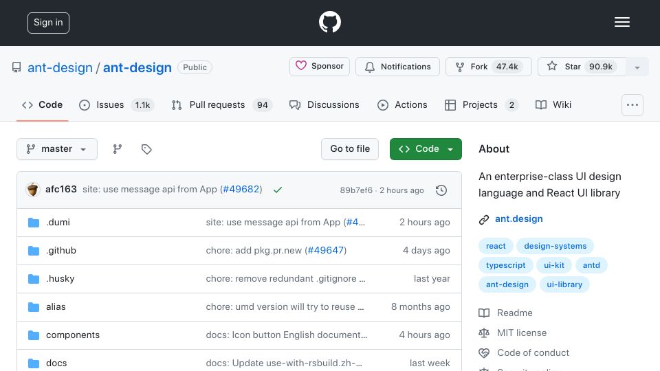Screen dimensions: 660x371
Task: Open the ant.design website link
Action: 518,218
